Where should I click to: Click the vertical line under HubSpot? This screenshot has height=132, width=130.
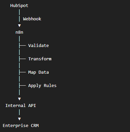pos(19,12)
